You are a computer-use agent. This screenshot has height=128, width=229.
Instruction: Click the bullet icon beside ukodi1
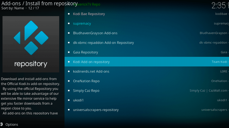pos(69,100)
